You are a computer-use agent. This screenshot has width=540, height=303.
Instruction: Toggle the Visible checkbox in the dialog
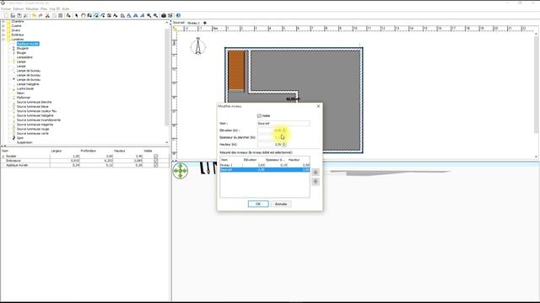point(259,116)
